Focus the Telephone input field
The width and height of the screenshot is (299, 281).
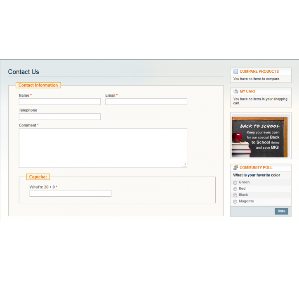60,117
